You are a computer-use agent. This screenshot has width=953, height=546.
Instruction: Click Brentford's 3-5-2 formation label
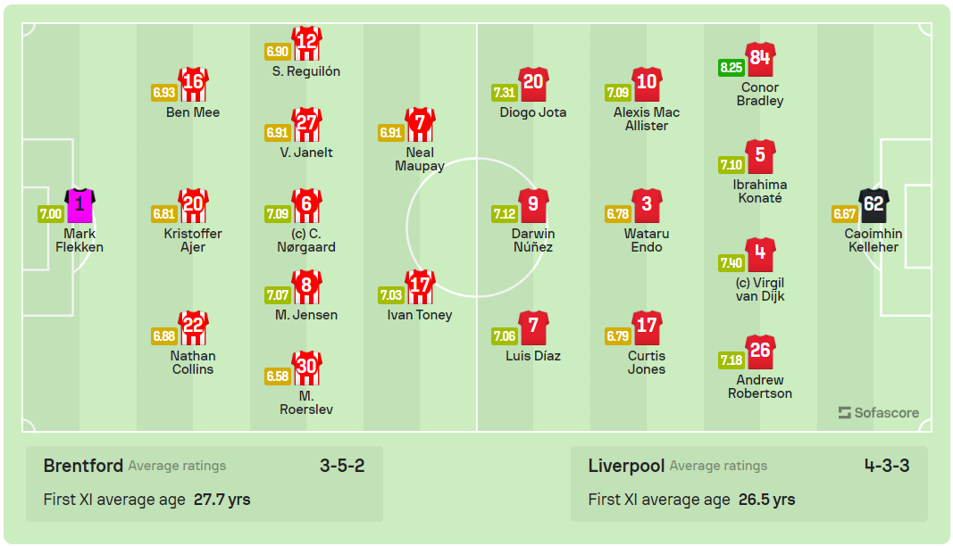coord(342,466)
